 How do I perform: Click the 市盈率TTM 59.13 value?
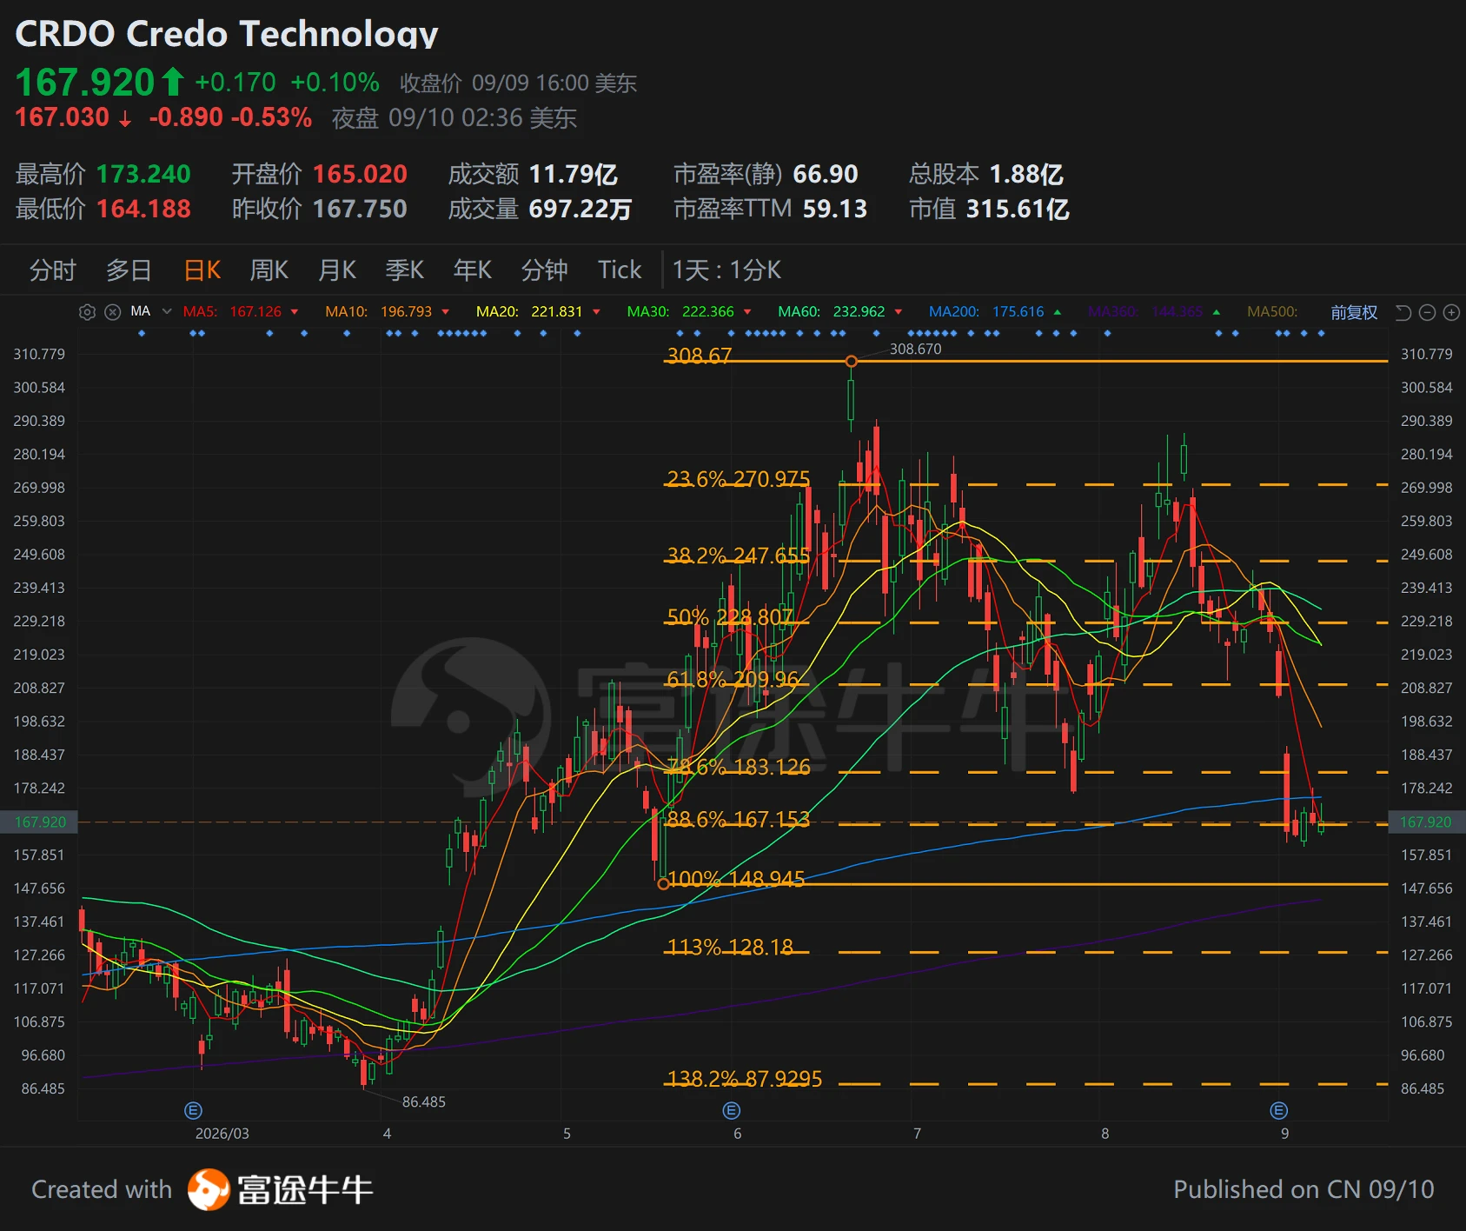click(834, 209)
